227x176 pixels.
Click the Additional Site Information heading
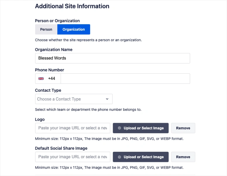[x=72, y=6]
